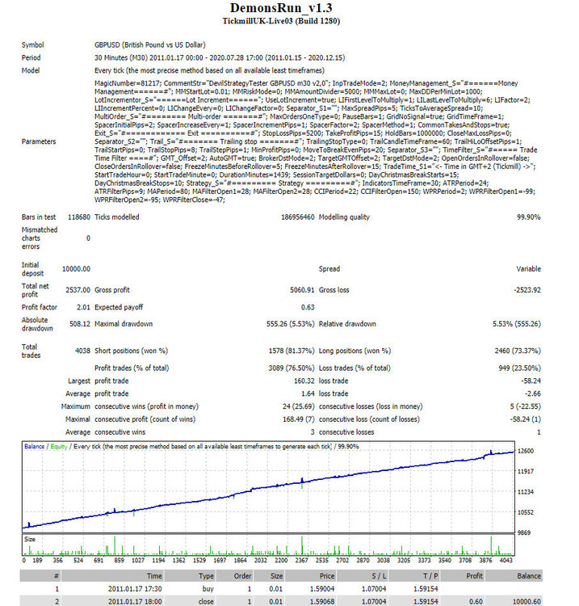579x606 pixels.
Task: Click the consecutive wins value 24 (25.69)
Action: [x=299, y=406]
